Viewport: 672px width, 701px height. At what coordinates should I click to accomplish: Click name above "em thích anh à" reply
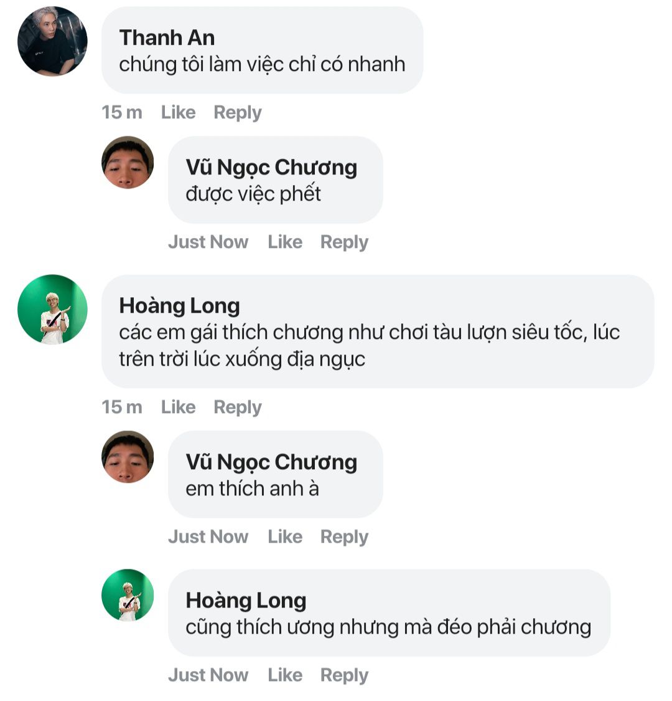[271, 462]
